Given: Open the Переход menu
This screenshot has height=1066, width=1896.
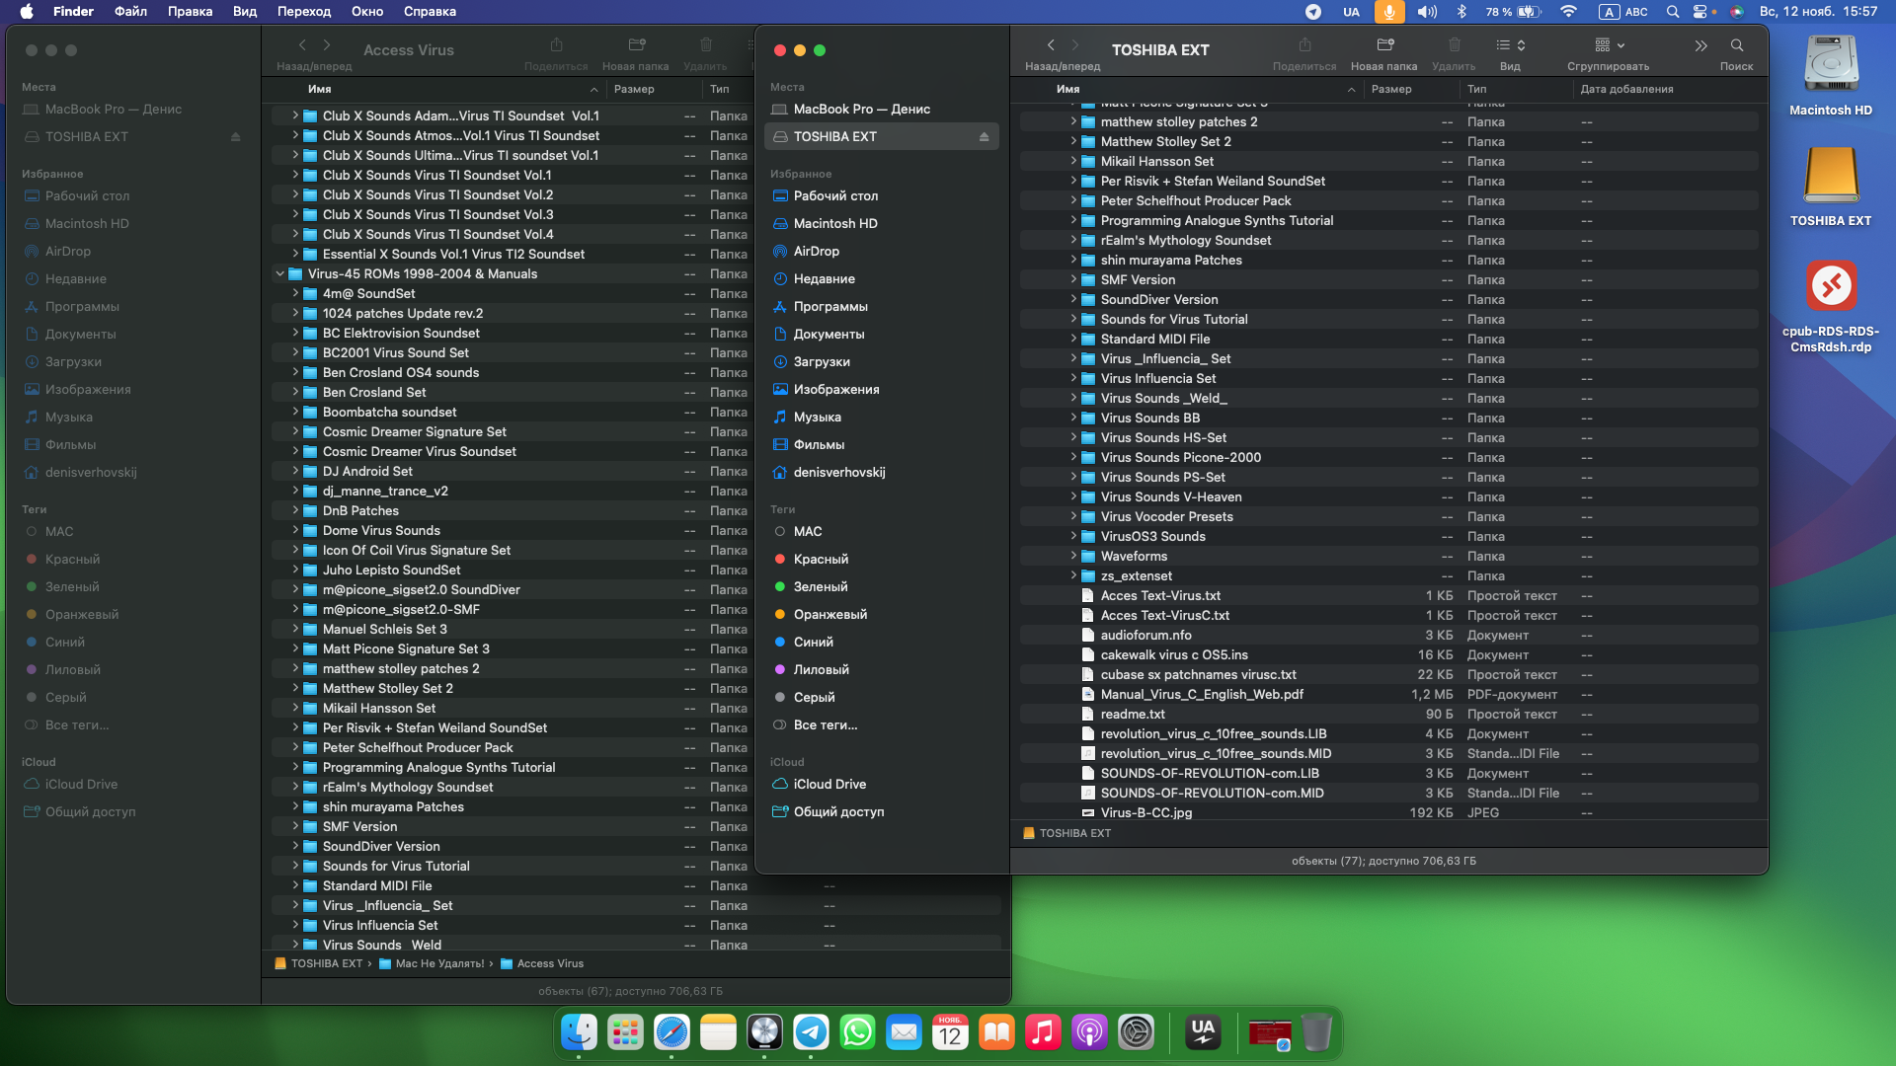Looking at the screenshot, I should pyautogui.click(x=304, y=12).
